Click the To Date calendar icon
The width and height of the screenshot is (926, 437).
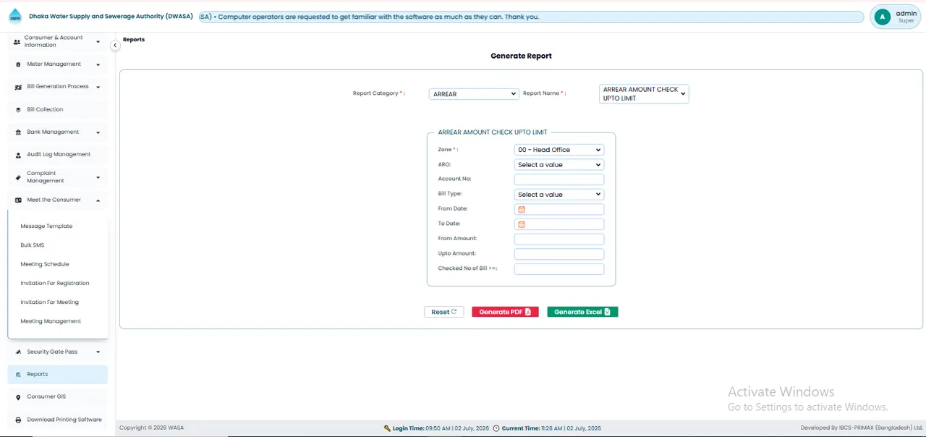click(522, 224)
